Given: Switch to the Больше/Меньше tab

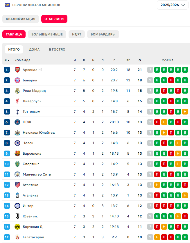Looking at the screenshot, I should pos(47,34).
